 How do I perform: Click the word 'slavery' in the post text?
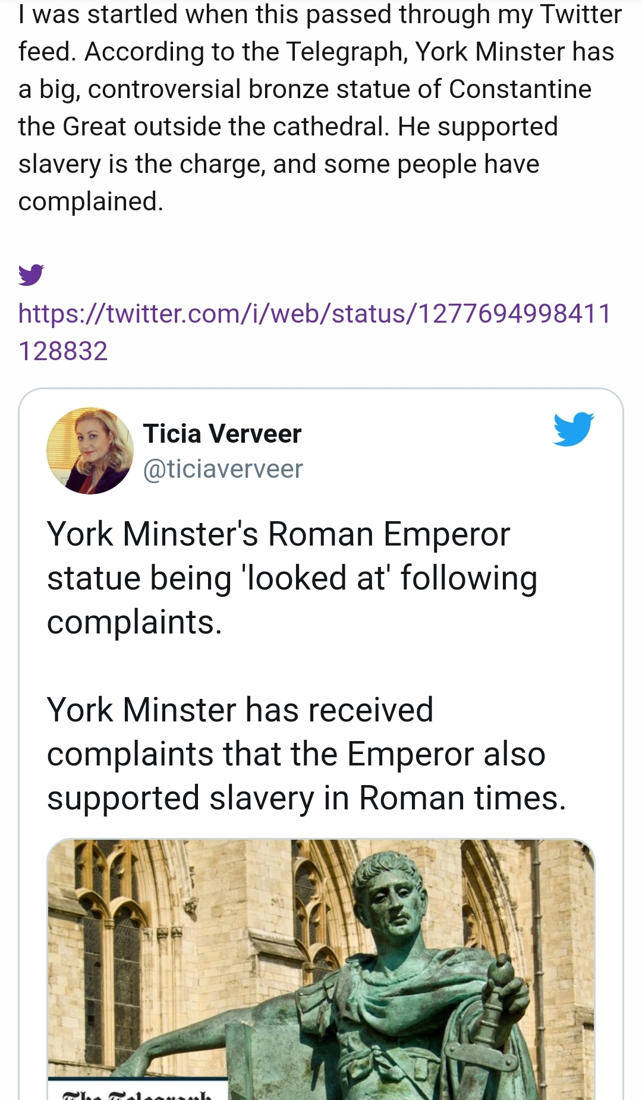tap(59, 164)
